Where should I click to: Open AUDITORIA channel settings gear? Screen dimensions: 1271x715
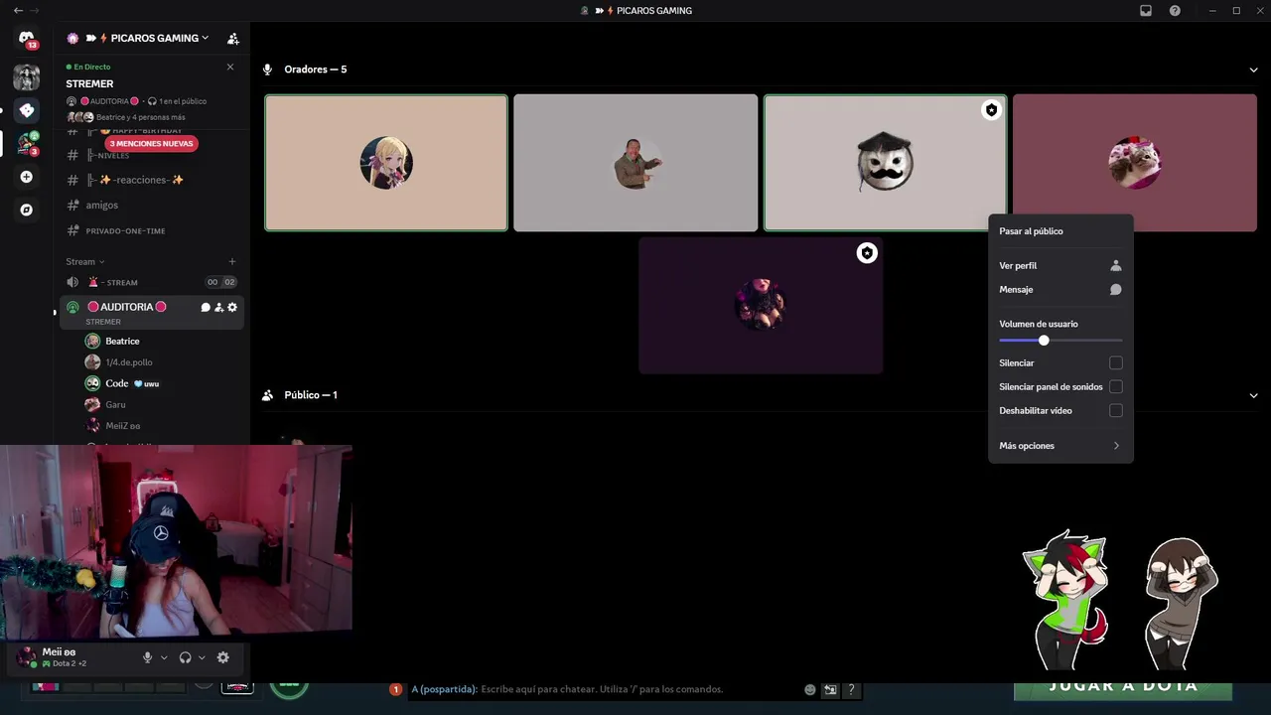coord(232,307)
